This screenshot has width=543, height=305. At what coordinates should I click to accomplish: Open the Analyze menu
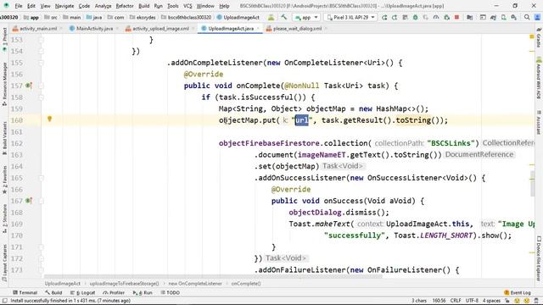[x=103, y=6]
